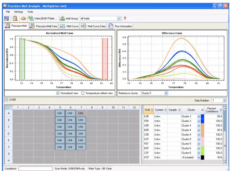Enable the Temperature-shifted view checkbox
Viewport: 230px width, 171px height.
(x=83, y=93)
